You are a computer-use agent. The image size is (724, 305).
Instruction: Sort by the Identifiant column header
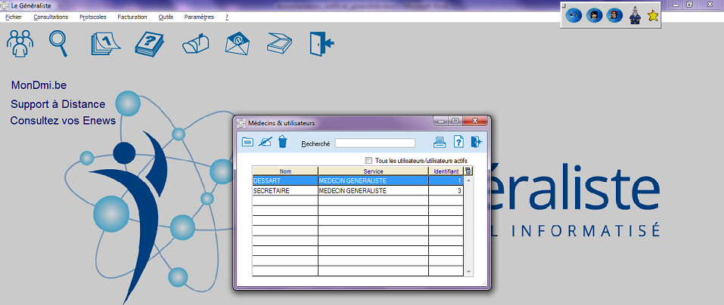(x=446, y=171)
